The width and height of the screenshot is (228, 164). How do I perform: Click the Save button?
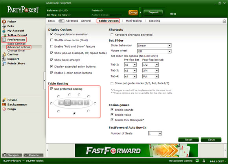(211, 140)
